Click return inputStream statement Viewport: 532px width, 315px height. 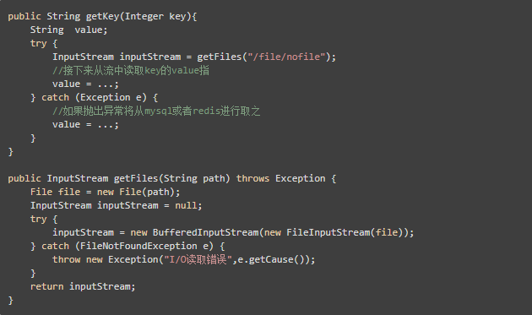pos(83,287)
